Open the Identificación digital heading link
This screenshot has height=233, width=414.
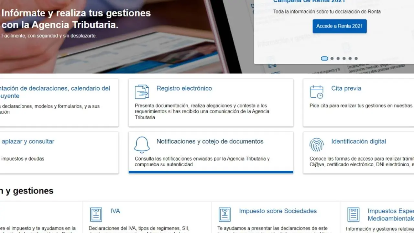358,141
